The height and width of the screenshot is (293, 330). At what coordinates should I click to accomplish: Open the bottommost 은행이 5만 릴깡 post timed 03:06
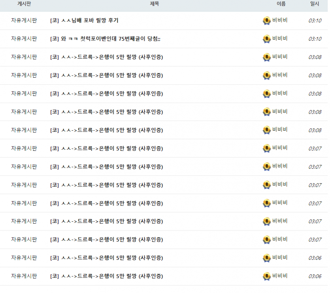[x=106, y=276]
